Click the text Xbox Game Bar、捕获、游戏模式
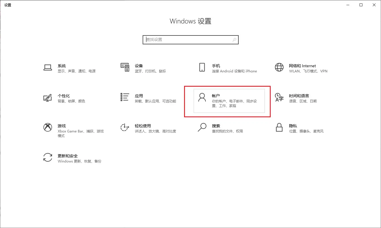Image resolution: width=381 pixels, height=228 pixels. pos(81,134)
